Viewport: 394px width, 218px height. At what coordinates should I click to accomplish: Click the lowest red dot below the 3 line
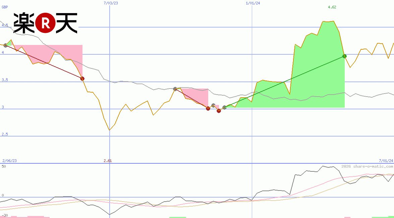[x=219, y=111]
